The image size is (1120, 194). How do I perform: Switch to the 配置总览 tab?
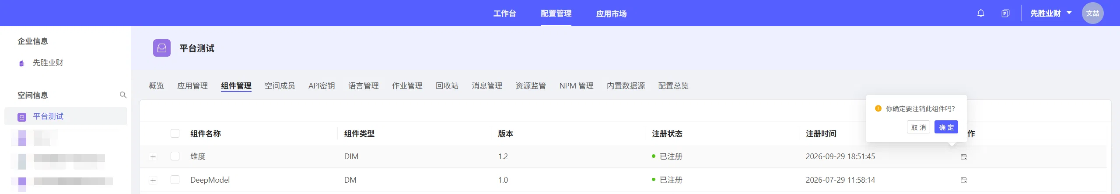tap(673, 86)
